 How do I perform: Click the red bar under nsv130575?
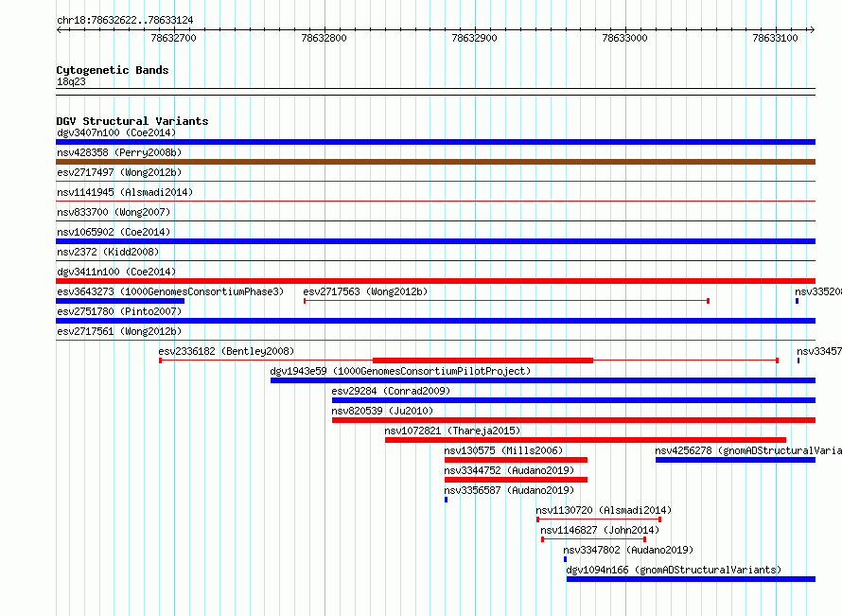pos(516,460)
